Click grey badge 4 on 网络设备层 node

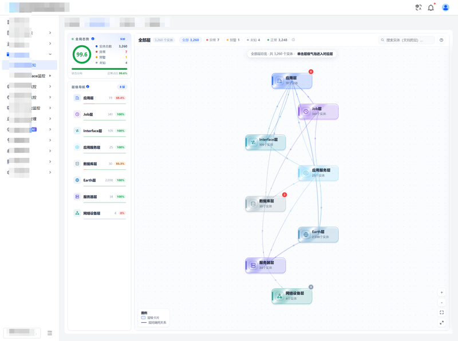pyautogui.click(x=311, y=287)
